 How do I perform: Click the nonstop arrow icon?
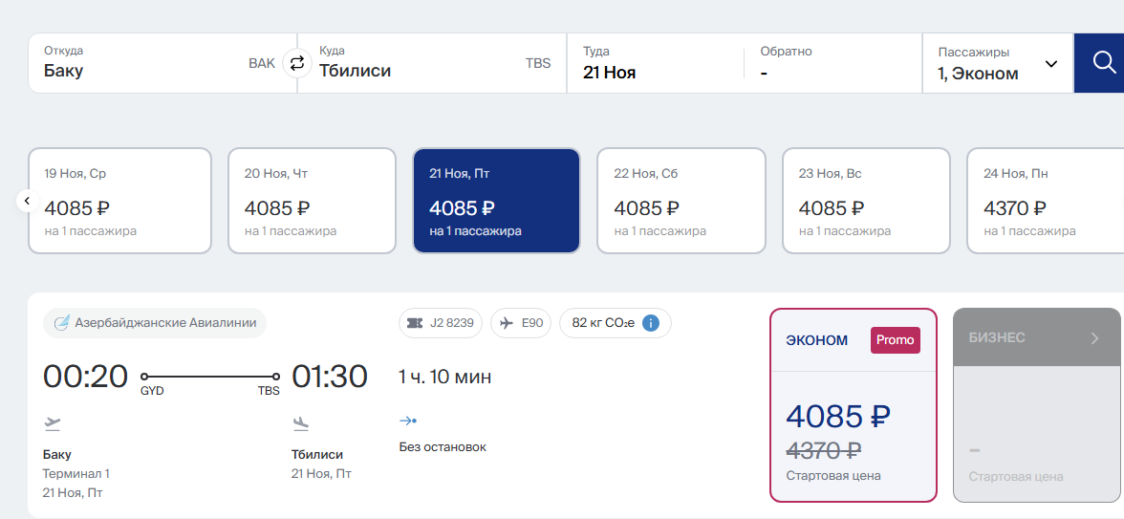(x=408, y=421)
